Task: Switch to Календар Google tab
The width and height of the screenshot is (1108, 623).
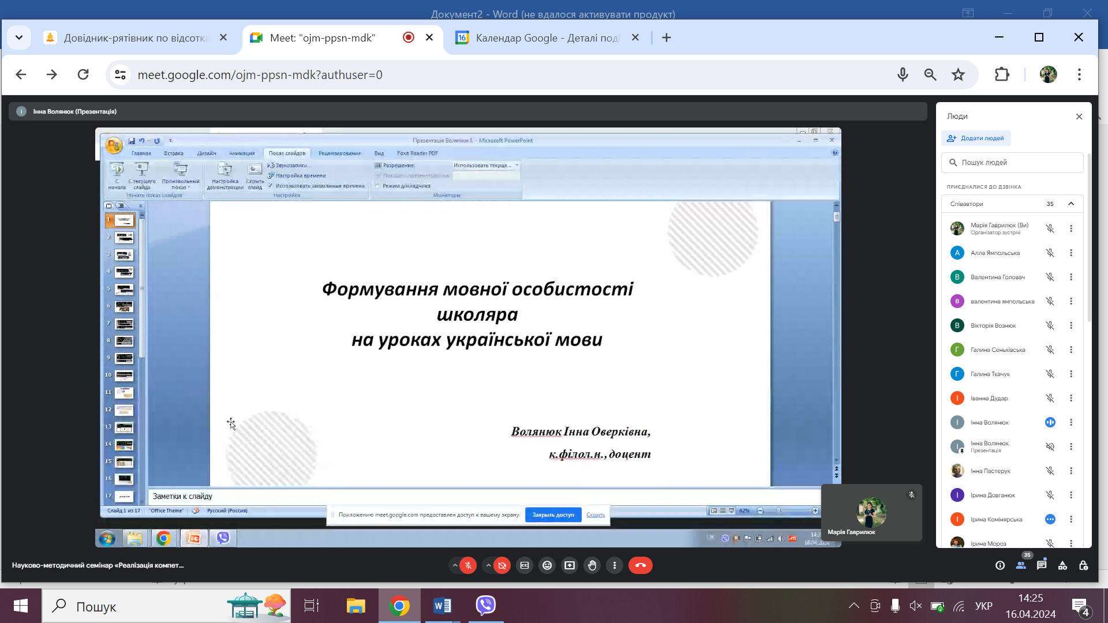Action: pyautogui.click(x=547, y=38)
